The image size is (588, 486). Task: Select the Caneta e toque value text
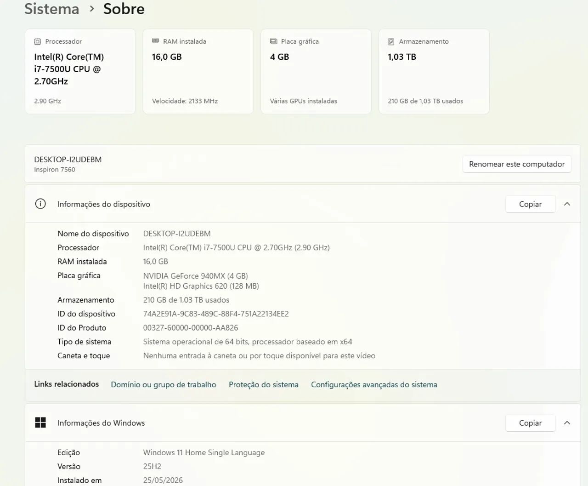(259, 355)
